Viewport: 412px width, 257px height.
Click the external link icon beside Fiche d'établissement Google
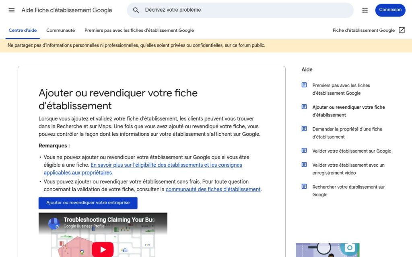pos(402,30)
